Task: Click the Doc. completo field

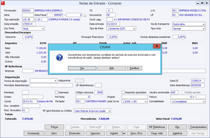Action: [x=31, y=106]
